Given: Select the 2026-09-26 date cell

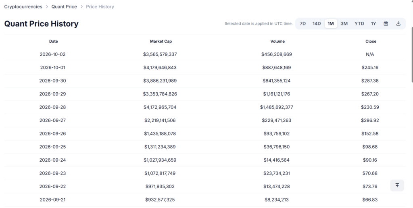Looking at the screenshot, I should pos(52,133).
